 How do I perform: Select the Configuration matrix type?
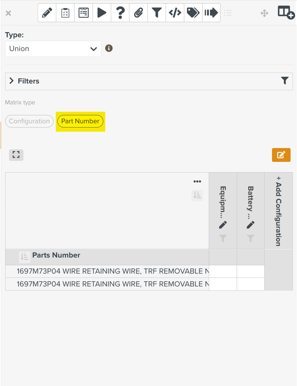[29, 121]
